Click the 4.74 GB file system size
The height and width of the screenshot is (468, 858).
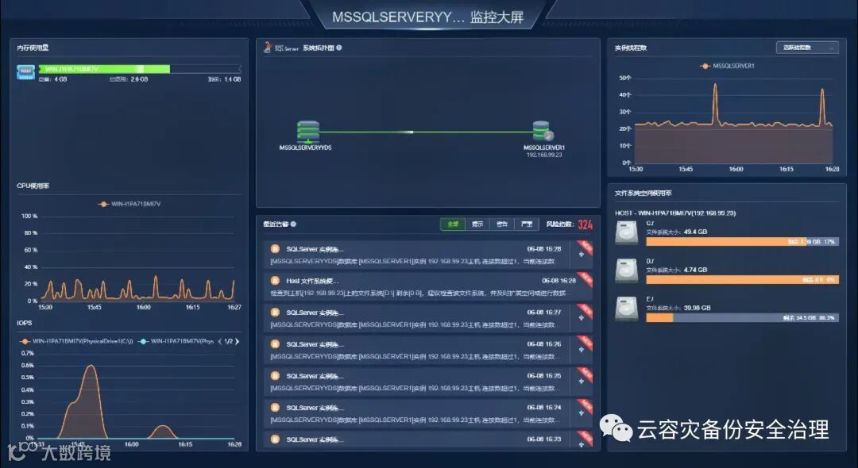(695, 270)
